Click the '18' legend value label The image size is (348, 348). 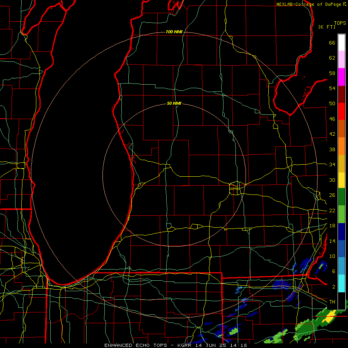[x=332, y=226]
